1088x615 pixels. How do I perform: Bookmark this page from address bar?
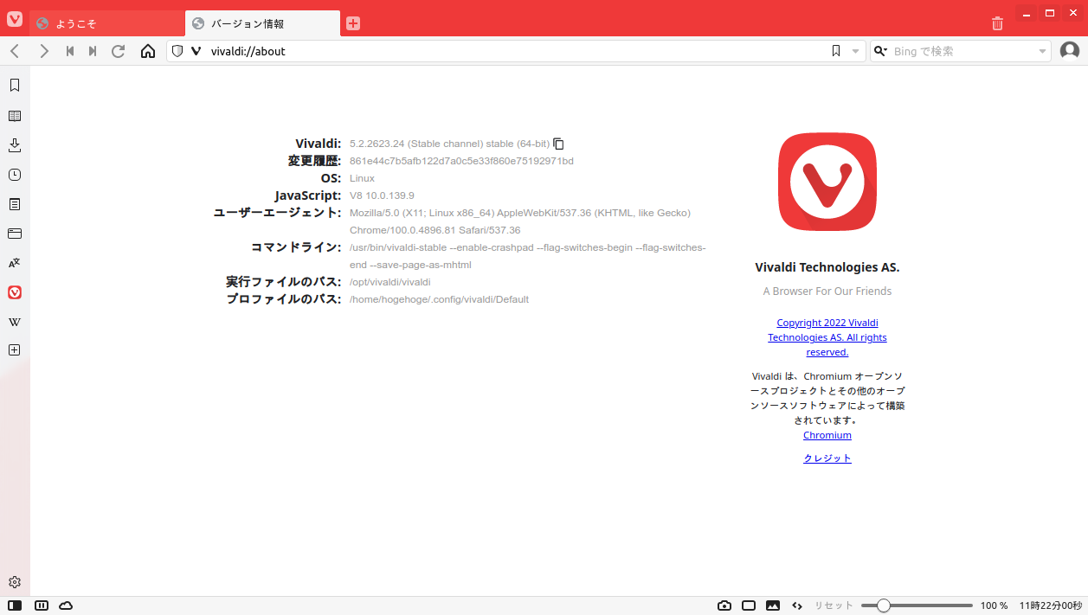pos(836,51)
